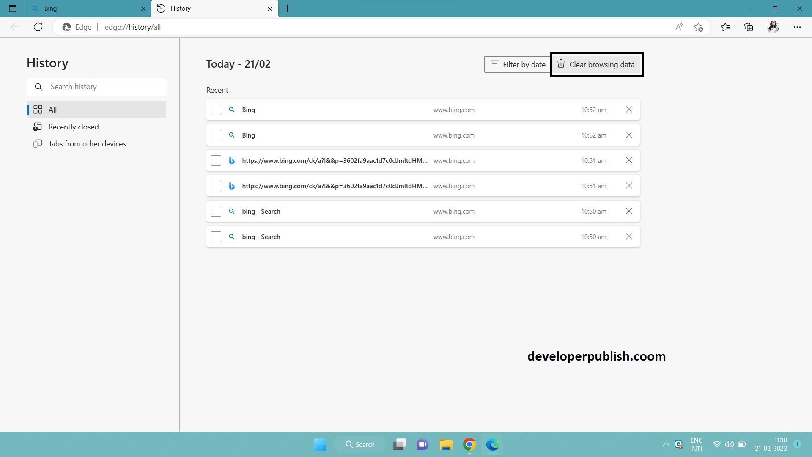Viewport: 812px width, 457px height.
Task: Open Filter by date
Action: pyautogui.click(x=518, y=64)
